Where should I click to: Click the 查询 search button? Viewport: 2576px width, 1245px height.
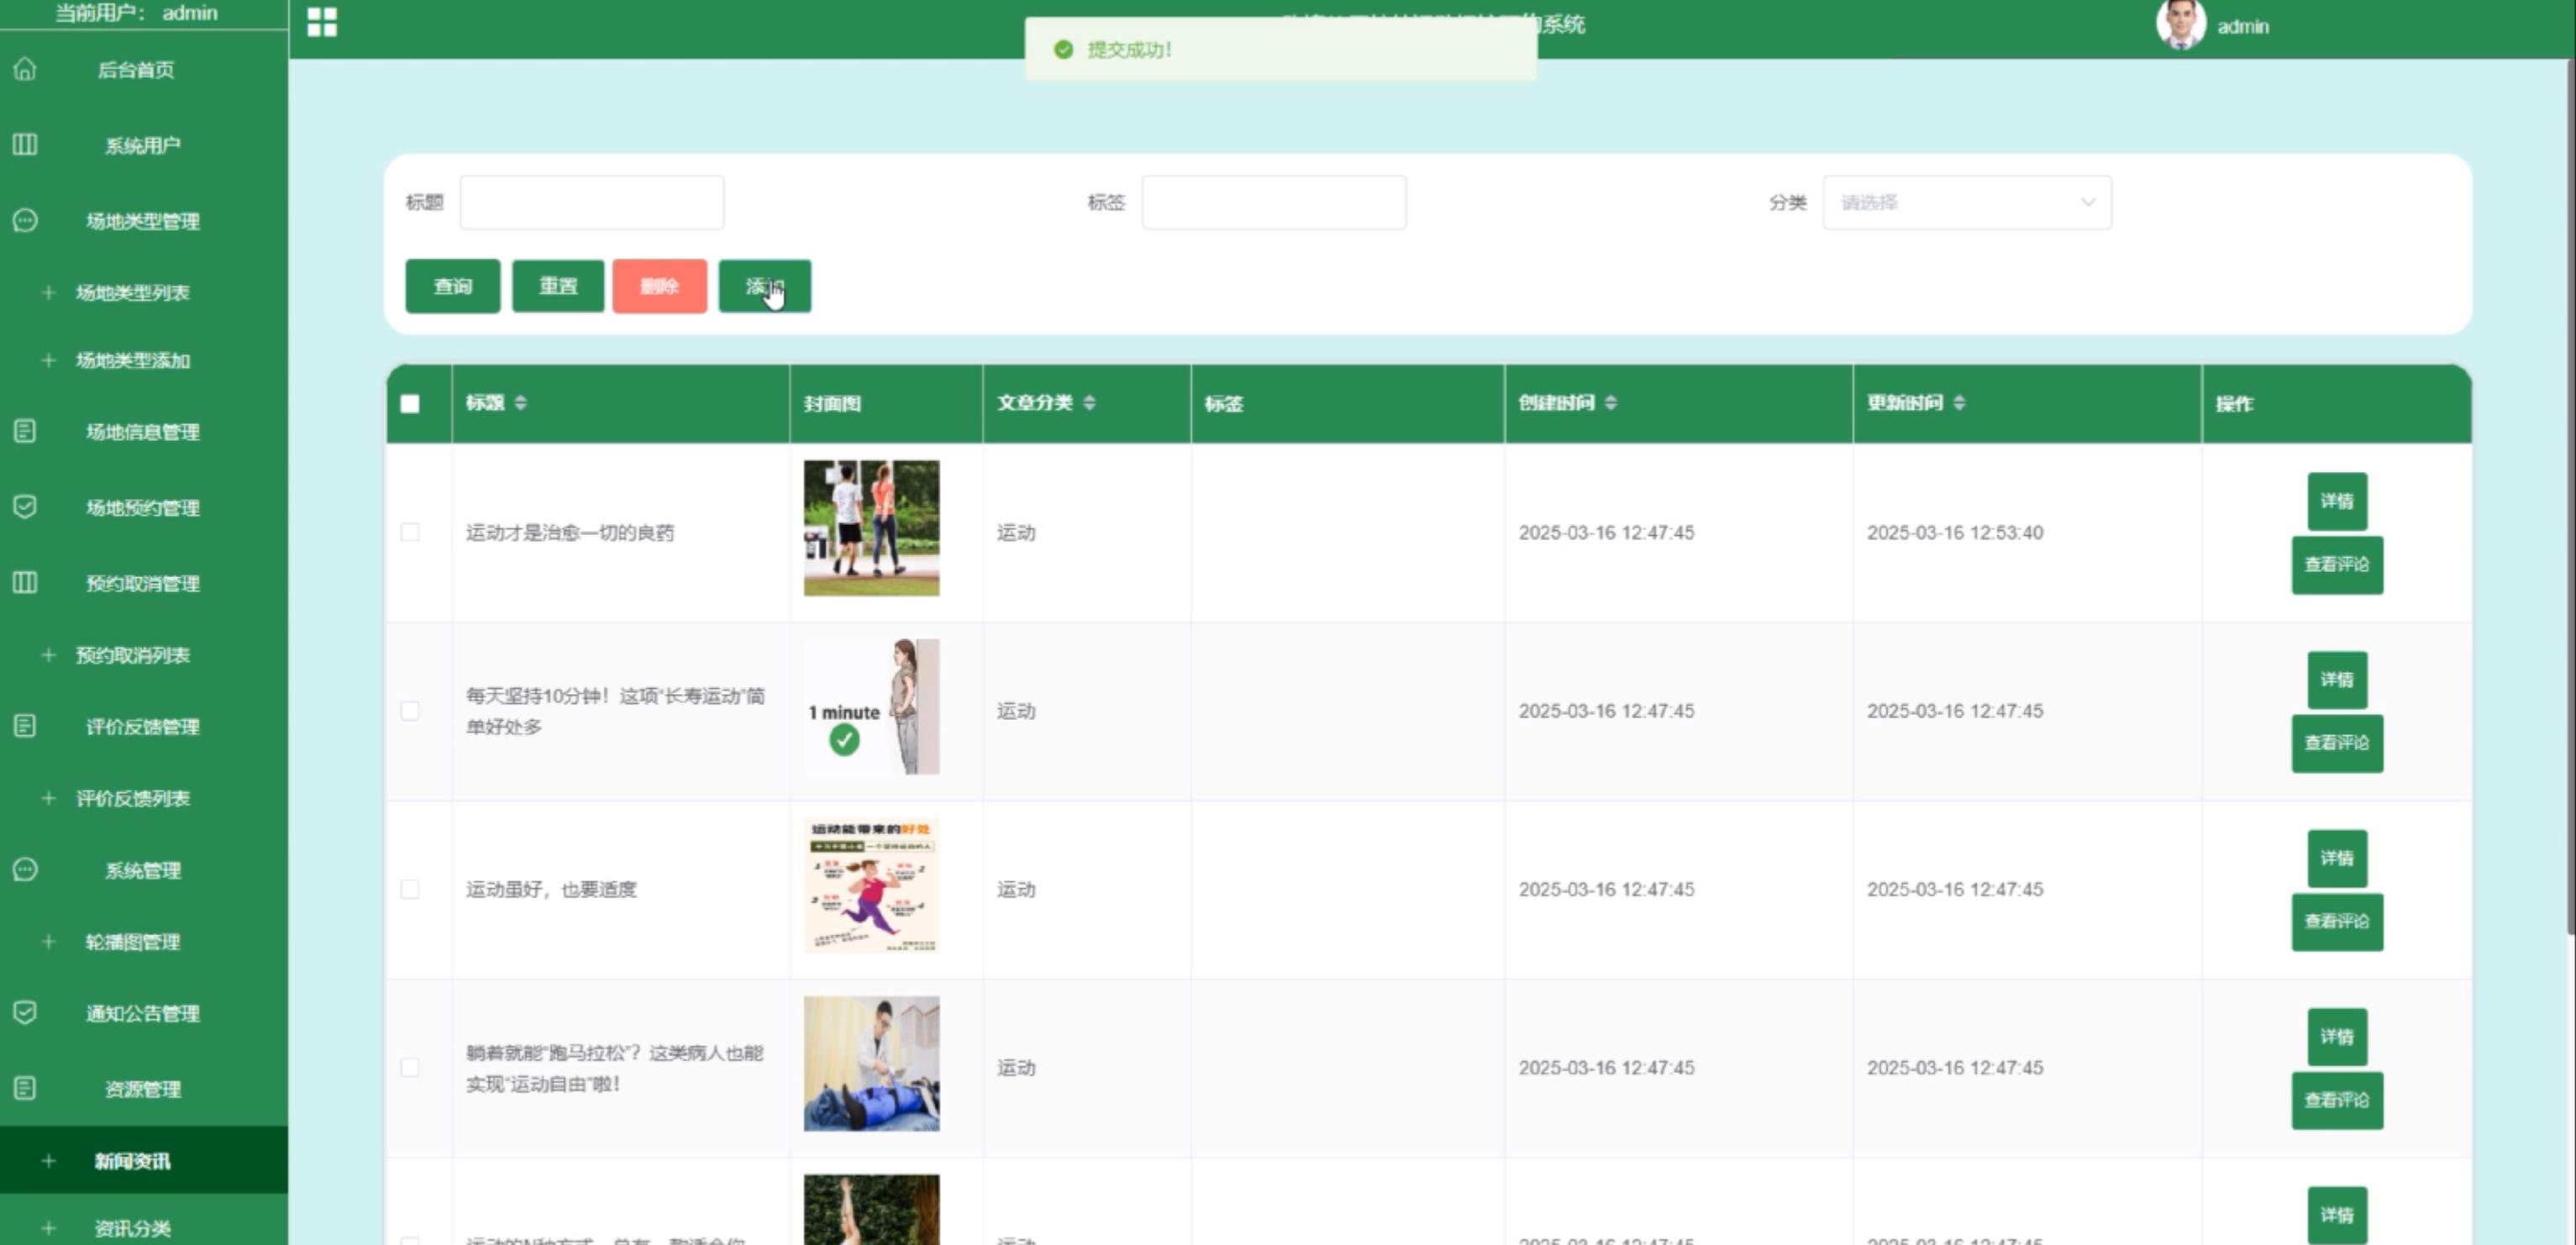pos(452,287)
